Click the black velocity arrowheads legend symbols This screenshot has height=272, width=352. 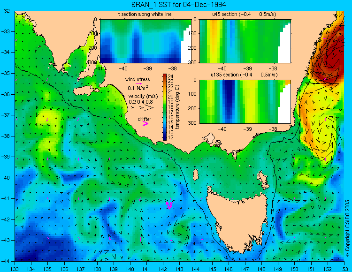[x=142, y=108]
